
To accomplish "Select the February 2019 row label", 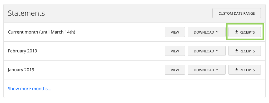I will (22, 51).
